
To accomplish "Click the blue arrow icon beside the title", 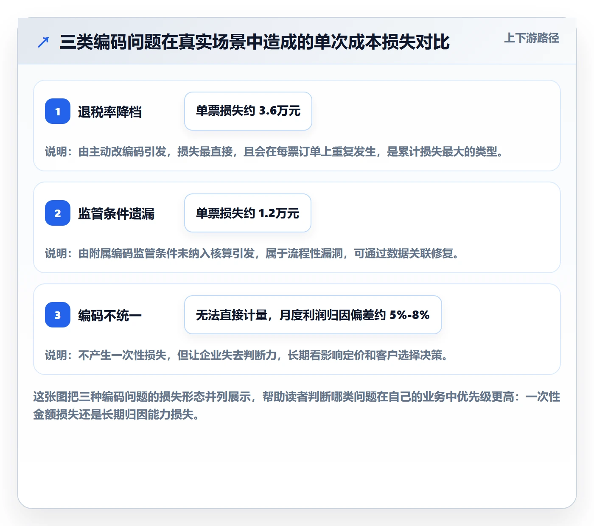I will point(43,42).
